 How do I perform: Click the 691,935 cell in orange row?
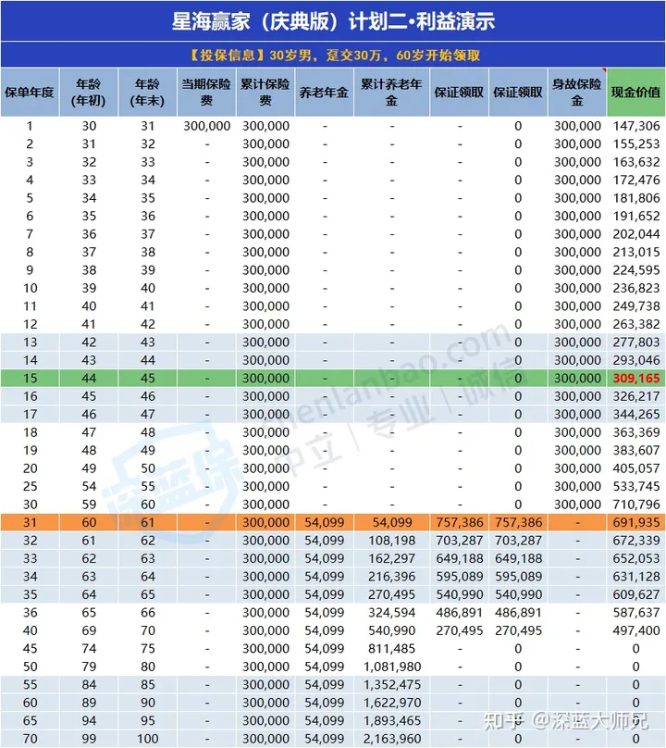point(636,523)
